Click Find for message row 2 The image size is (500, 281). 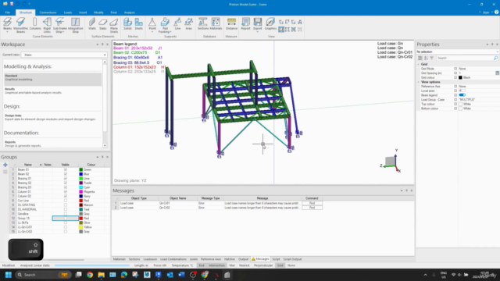click(x=312, y=208)
